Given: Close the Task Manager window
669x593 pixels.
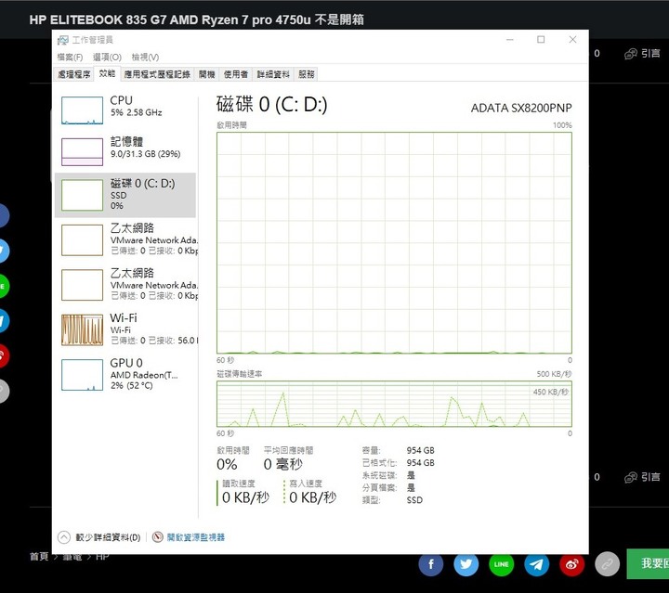Looking at the screenshot, I should pos(572,40).
